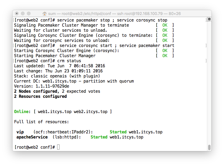Image resolution: width=224 pixels, height=166 pixels.
Task: Click the green 'Online' label
Action: pyautogui.click(x=21, y=112)
